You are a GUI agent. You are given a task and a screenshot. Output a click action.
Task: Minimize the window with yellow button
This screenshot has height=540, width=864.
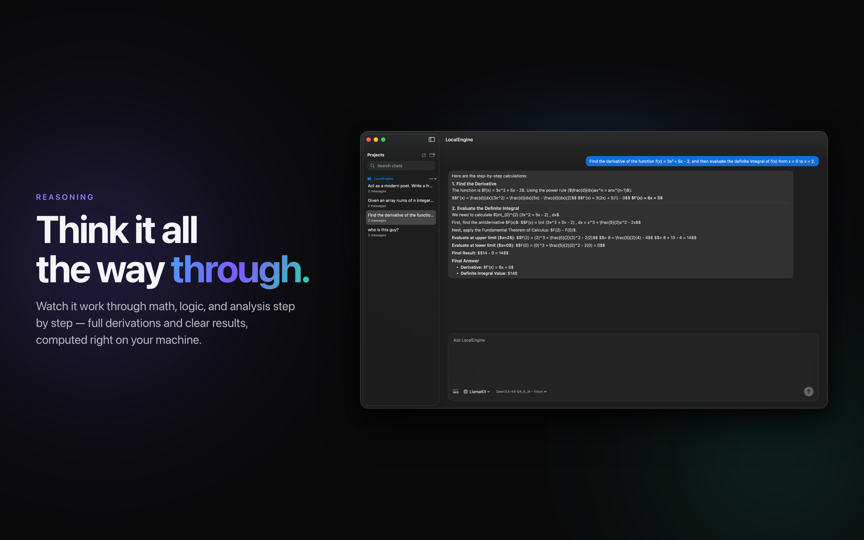coord(376,139)
